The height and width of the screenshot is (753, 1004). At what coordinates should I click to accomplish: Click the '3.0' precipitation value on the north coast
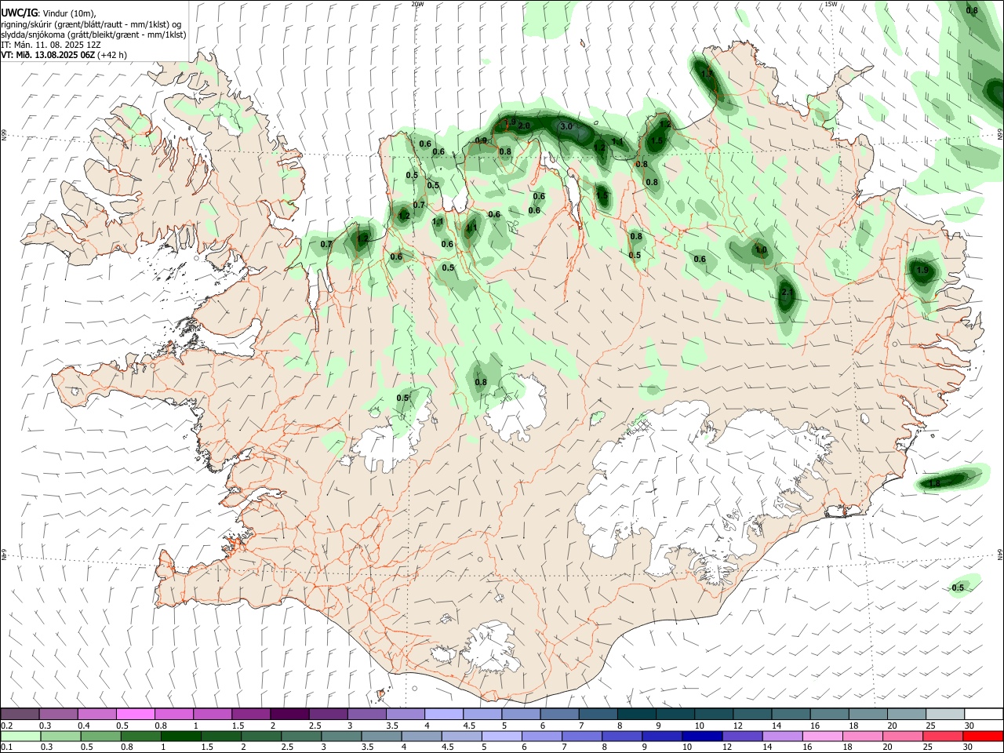pyautogui.click(x=566, y=126)
